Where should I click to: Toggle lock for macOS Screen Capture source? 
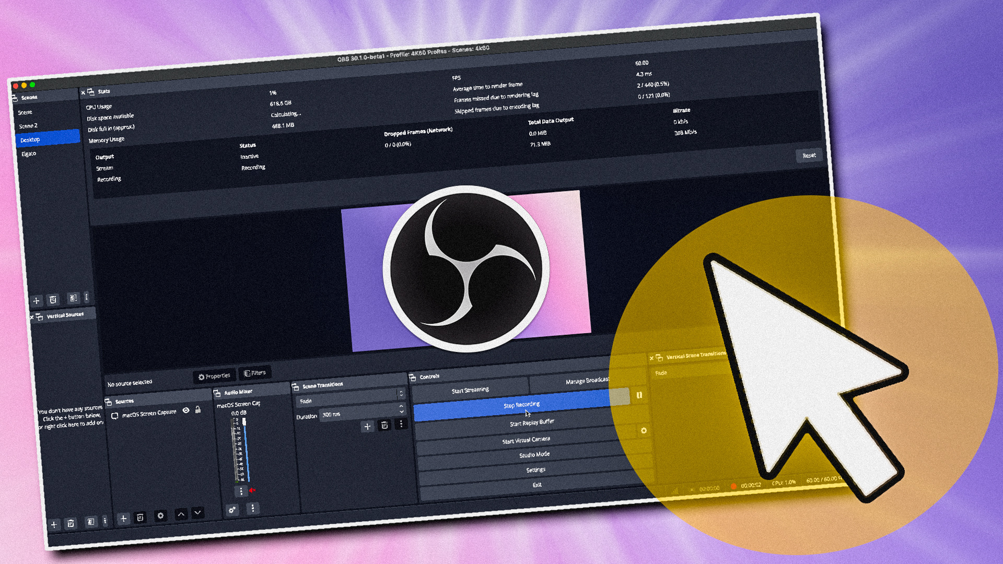click(198, 409)
